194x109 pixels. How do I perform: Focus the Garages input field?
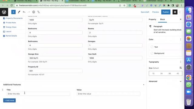coord(115,45)
